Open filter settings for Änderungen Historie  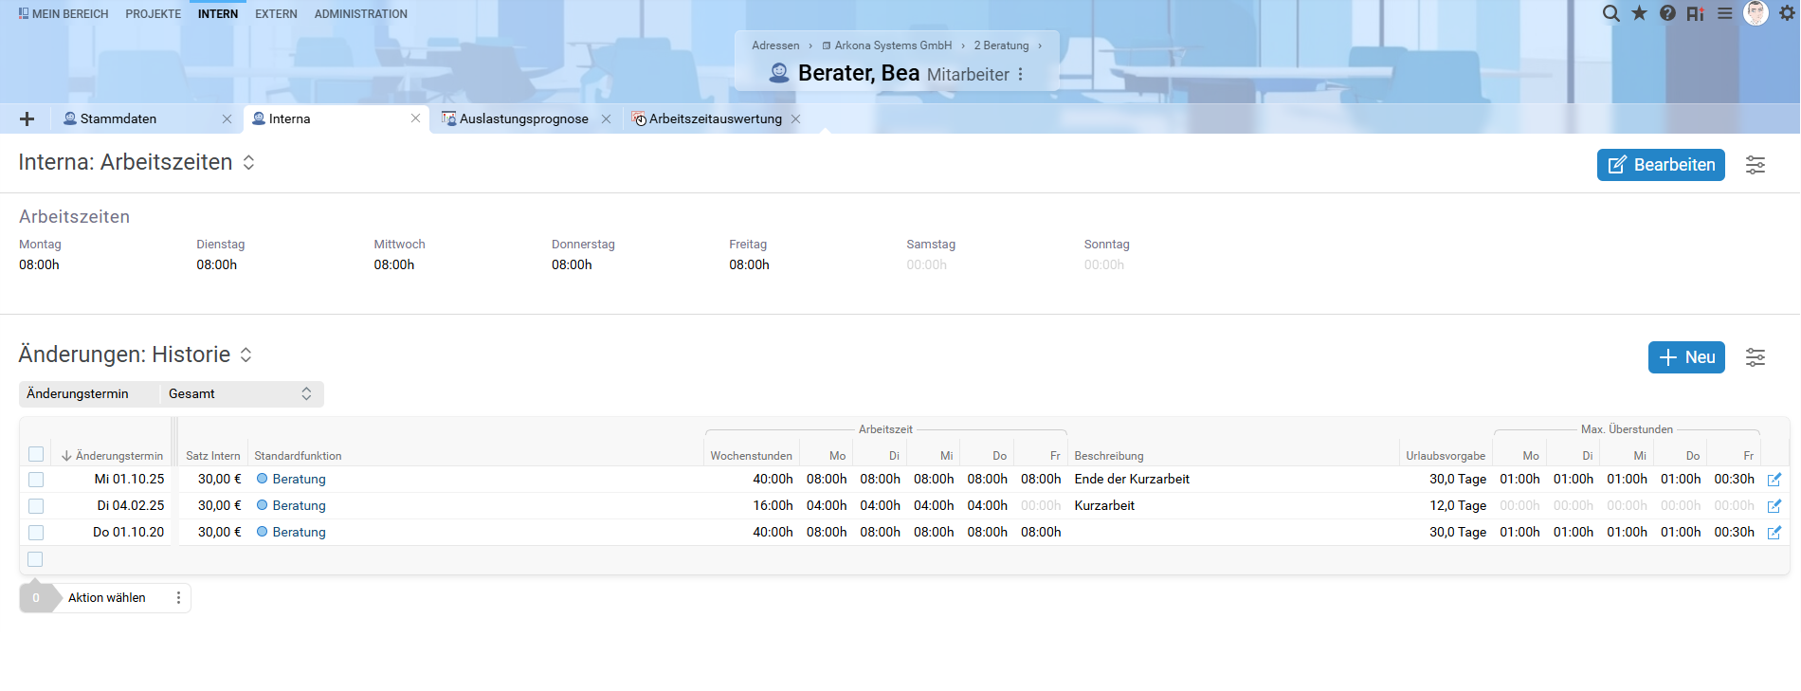pyautogui.click(x=1756, y=357)
